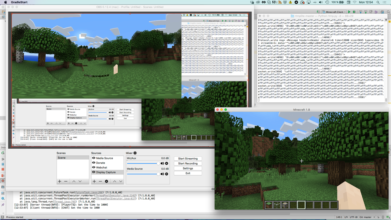Remove the selected scene with the minus icon
391x220 pixels.
(66, 181)
